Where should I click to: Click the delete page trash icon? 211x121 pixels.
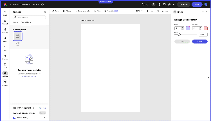[x=158, y=11]
